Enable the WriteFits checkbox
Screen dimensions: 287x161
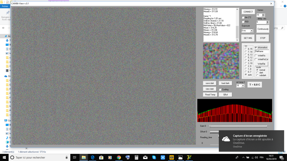point(256,56)
